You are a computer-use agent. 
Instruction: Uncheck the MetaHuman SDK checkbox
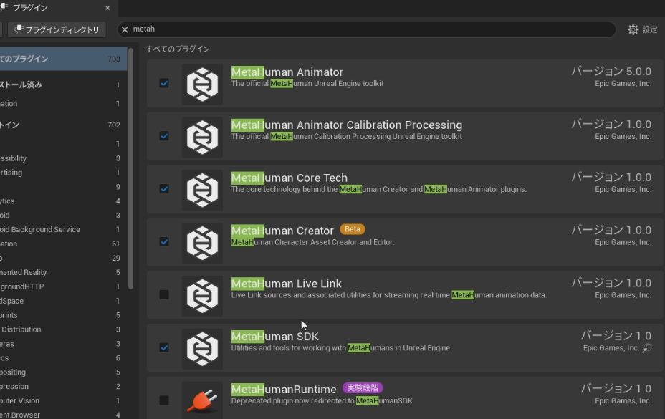164,348
